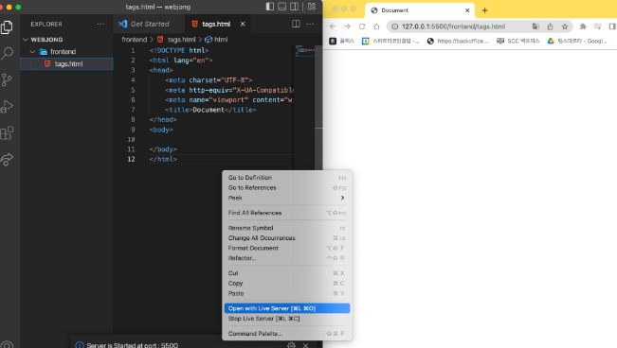Screen dimensions: 617x348
Task: Click Explorer more actions ellipsis
Action: (x=100, y=24)
